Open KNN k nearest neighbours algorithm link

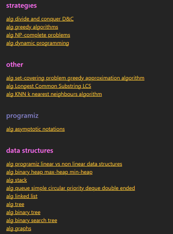click(54, 94)
